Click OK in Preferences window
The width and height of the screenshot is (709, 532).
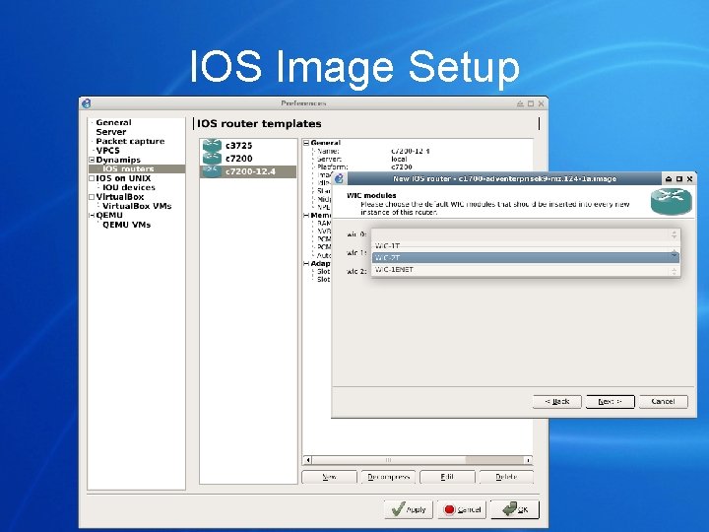[515, 509]
